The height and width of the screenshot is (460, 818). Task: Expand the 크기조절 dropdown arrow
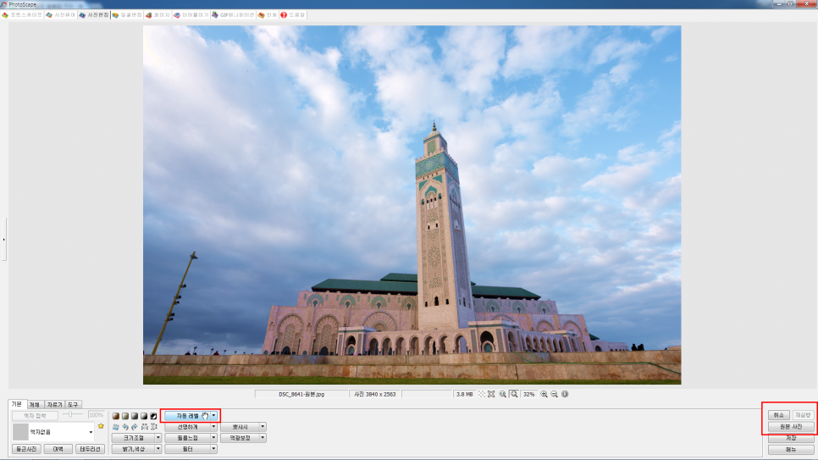(158, 438)
